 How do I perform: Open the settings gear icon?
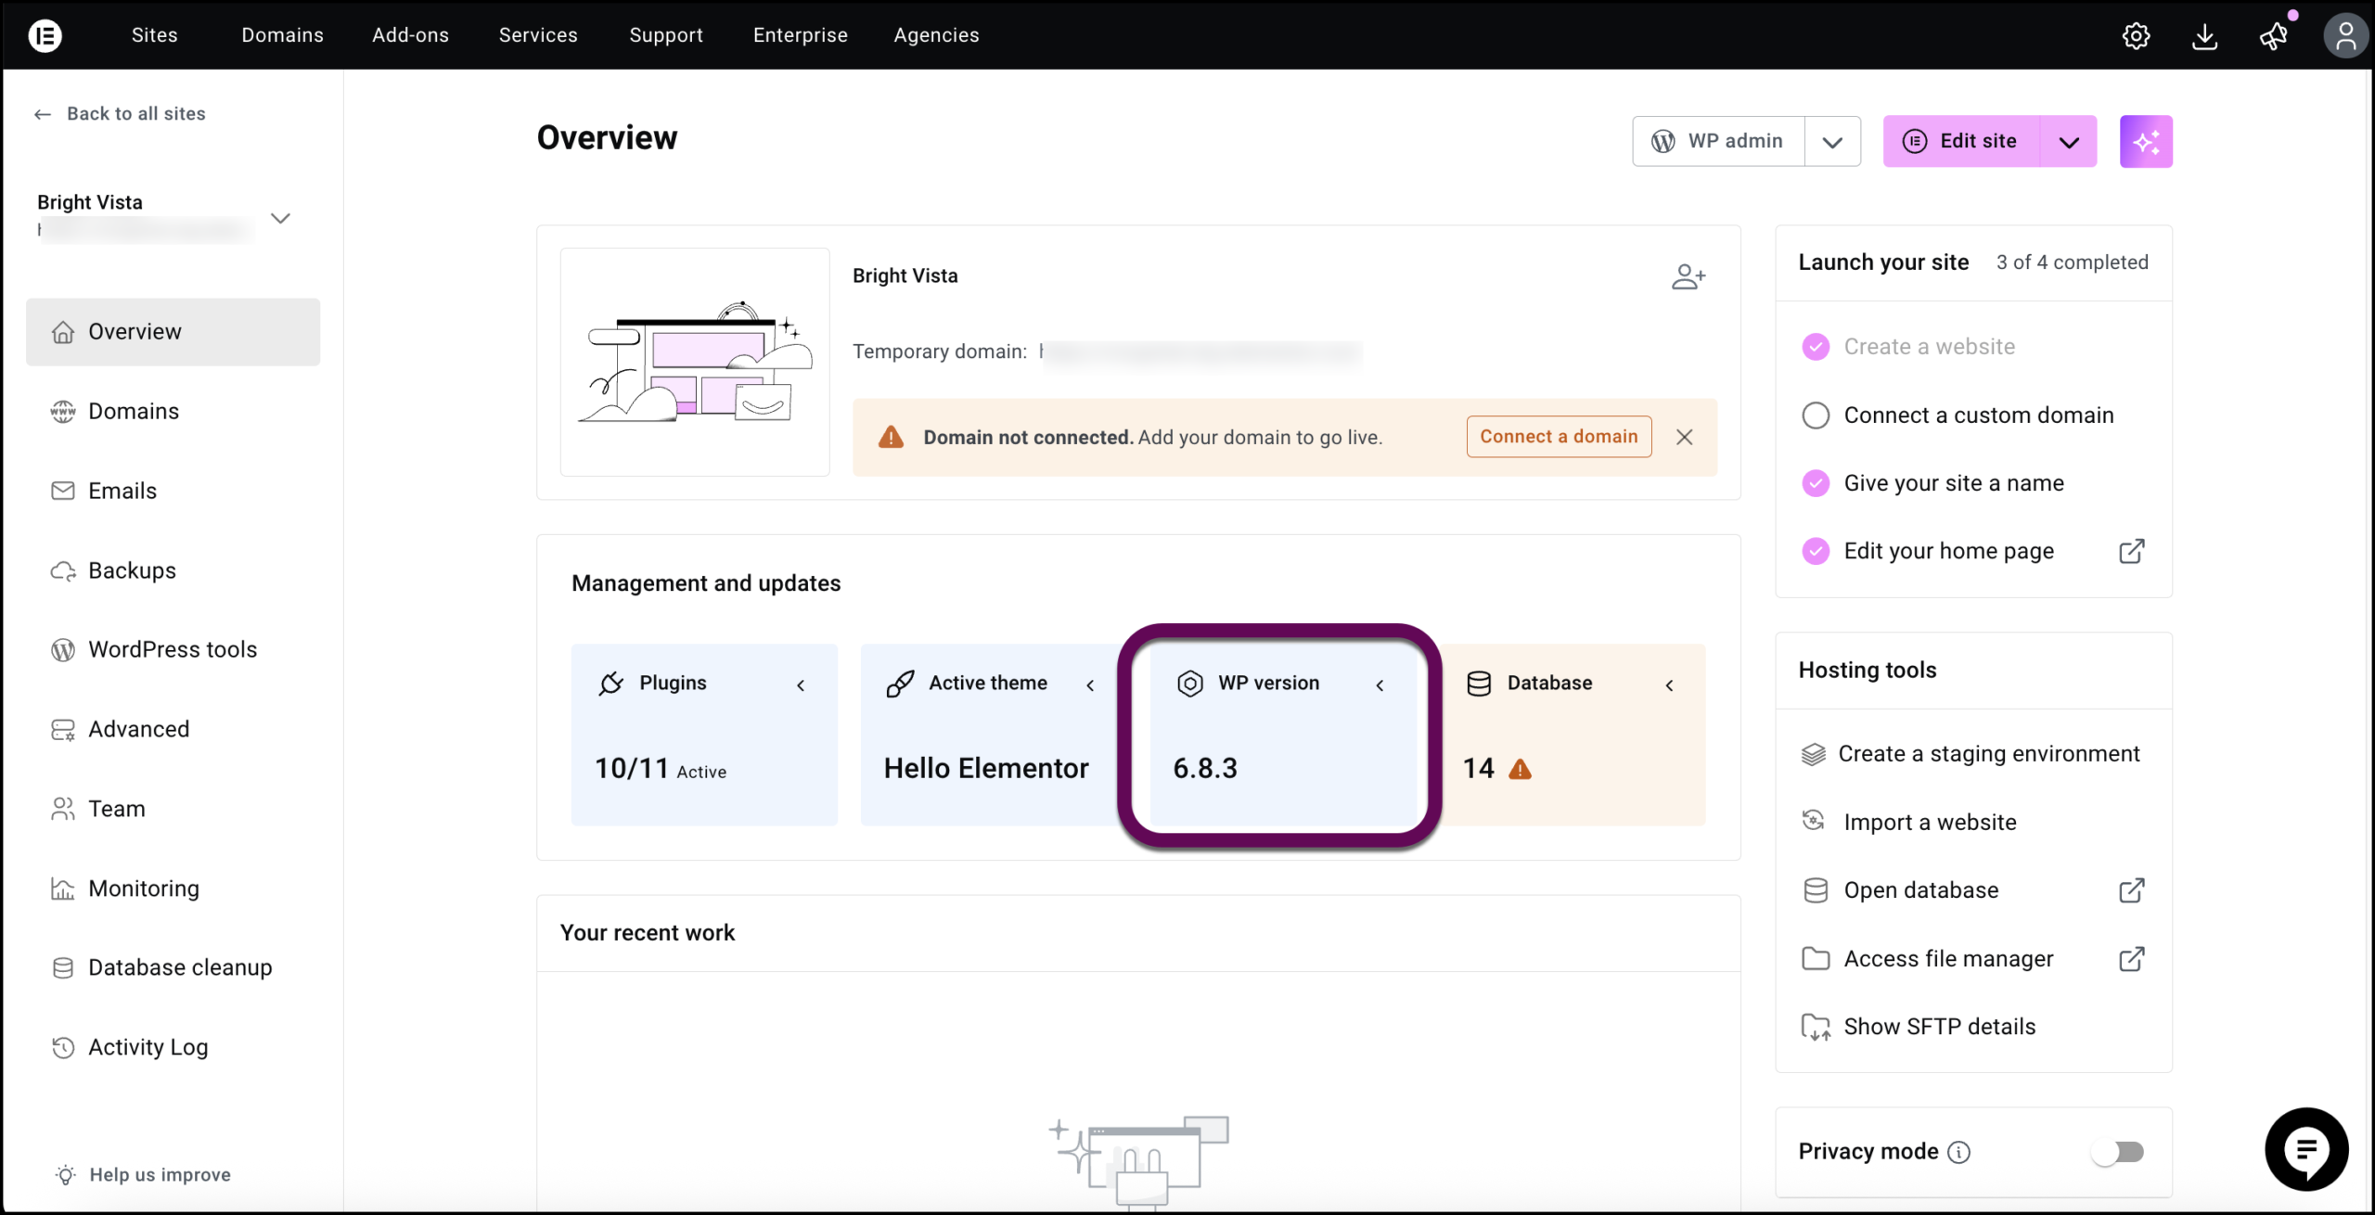pos(2136,36)
